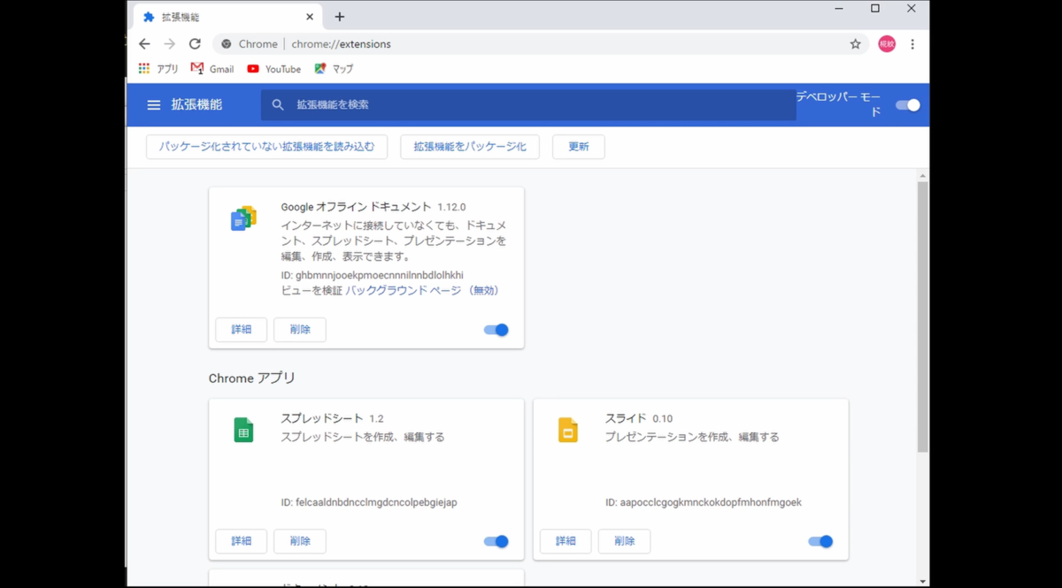Click the back navigation arrow
This screenshot has height=588, width=1062.
tap(144, 43)
